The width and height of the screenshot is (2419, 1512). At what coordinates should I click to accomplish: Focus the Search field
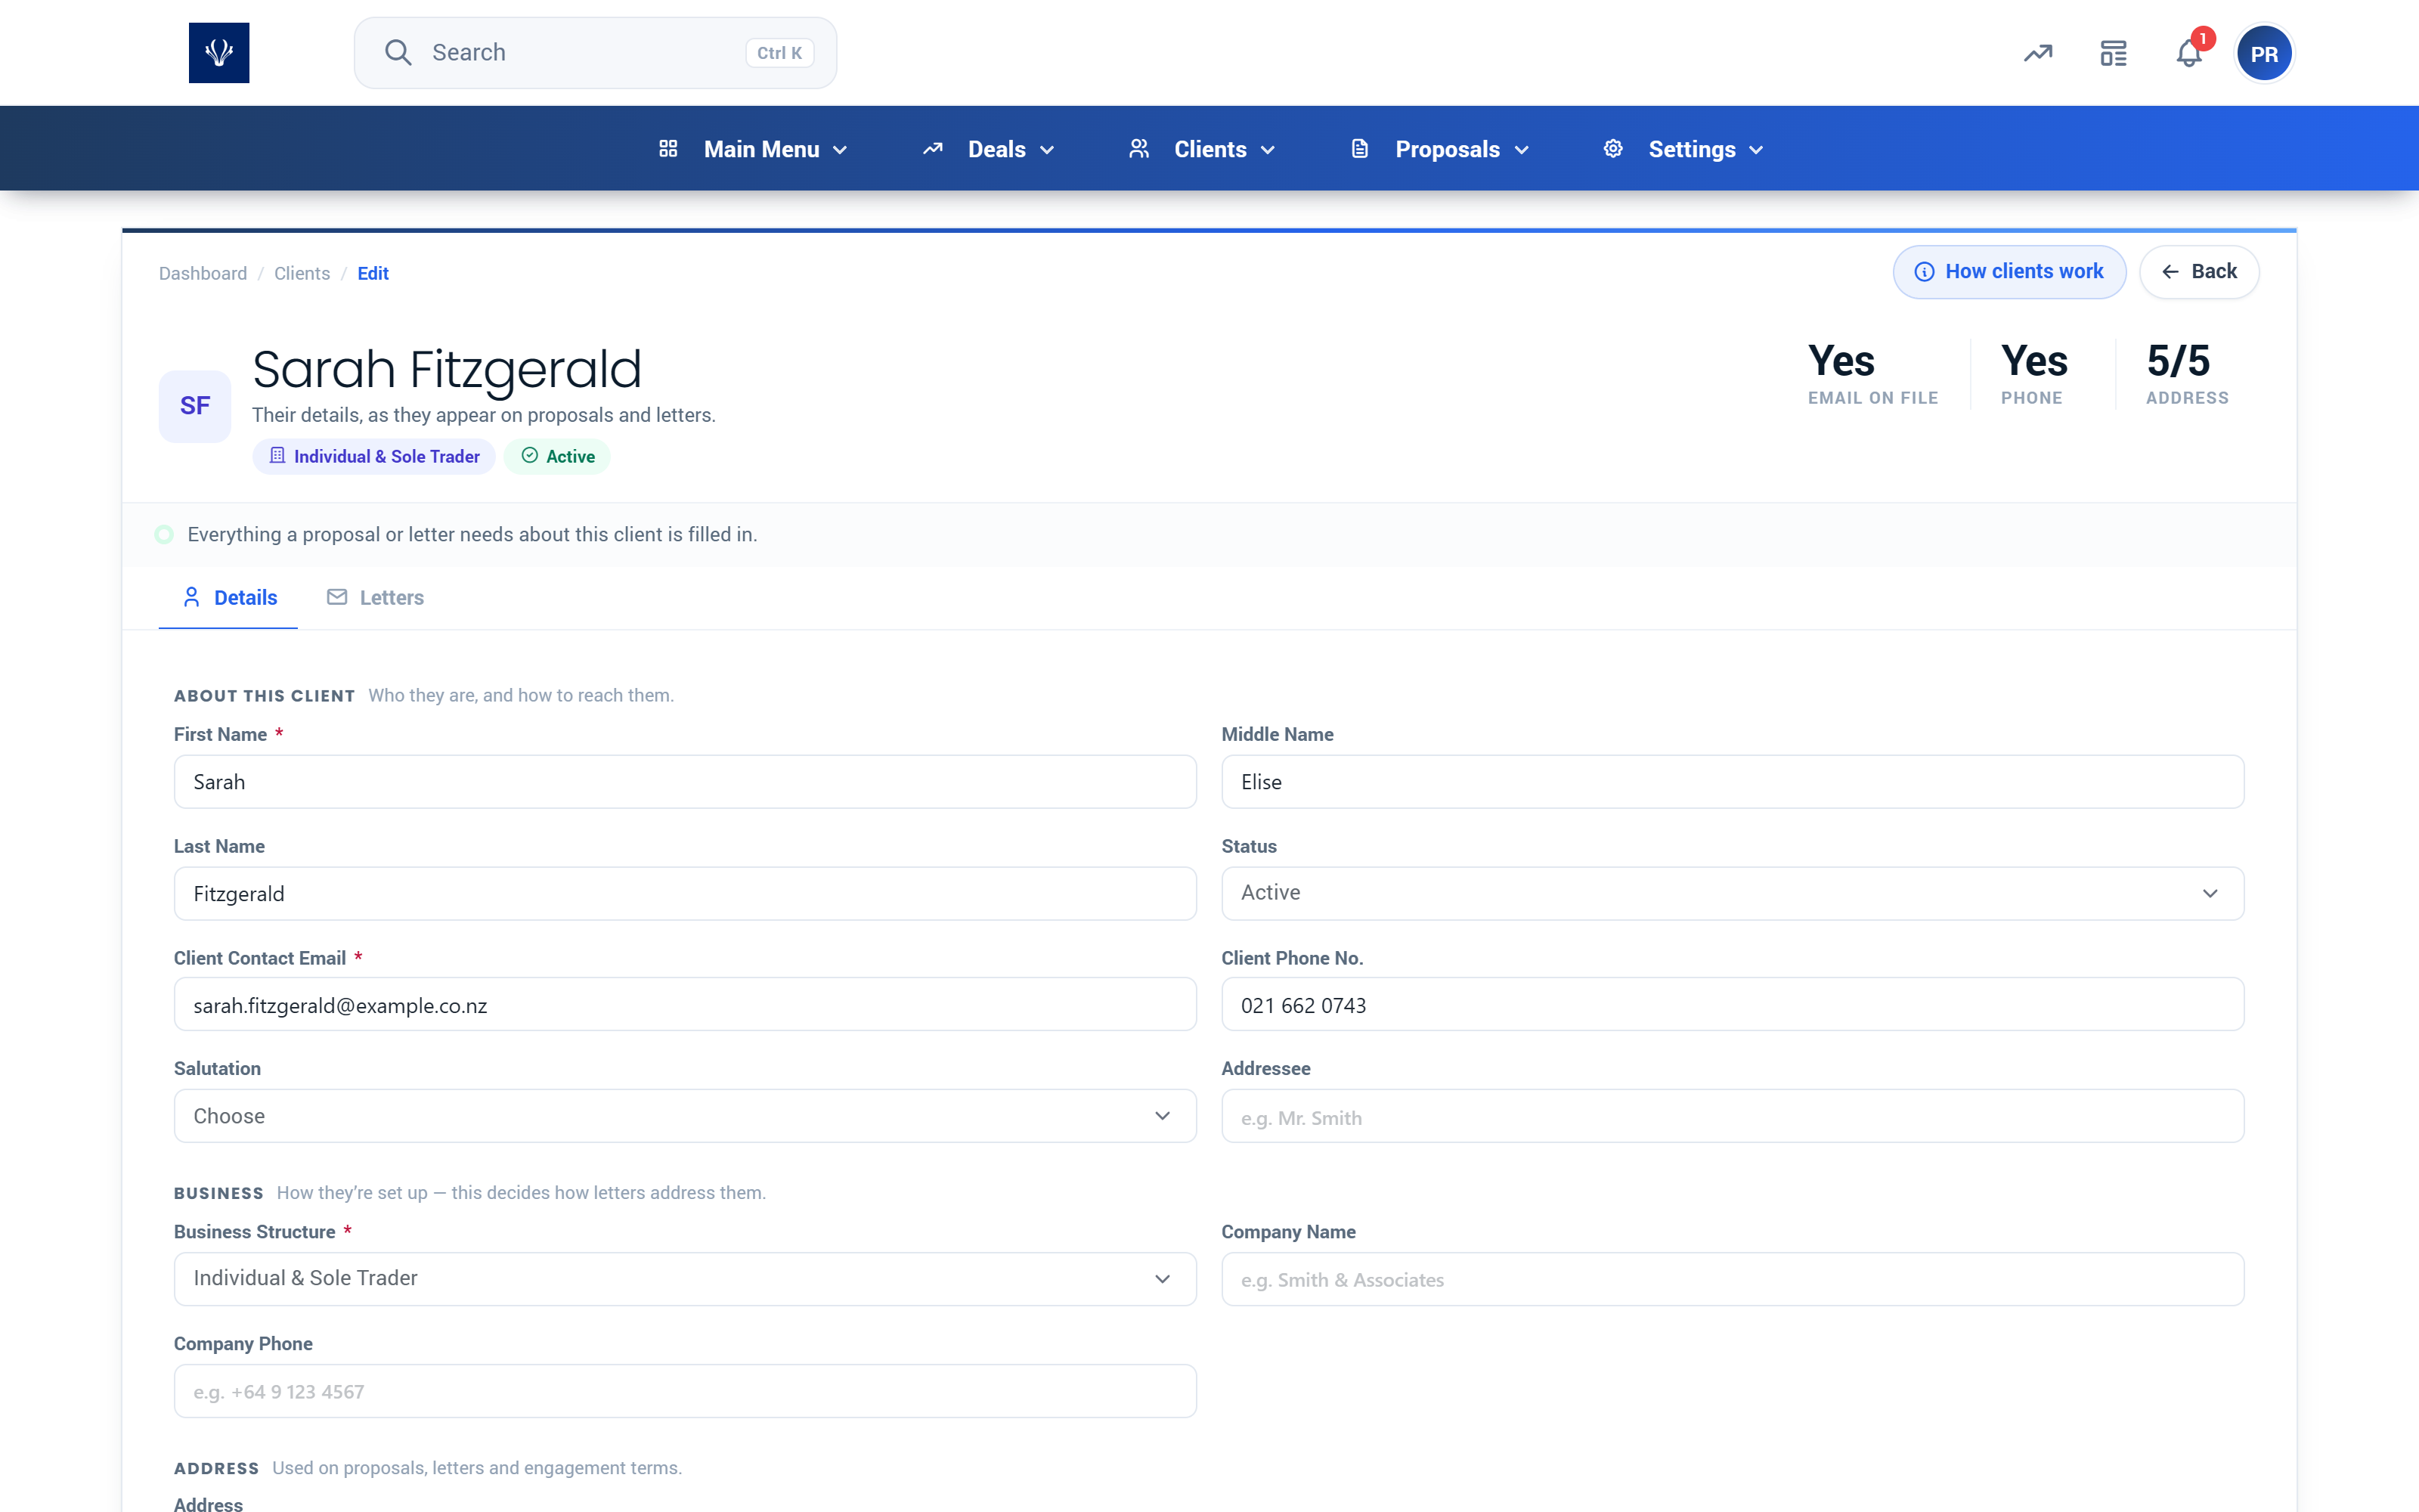(595, 53)
